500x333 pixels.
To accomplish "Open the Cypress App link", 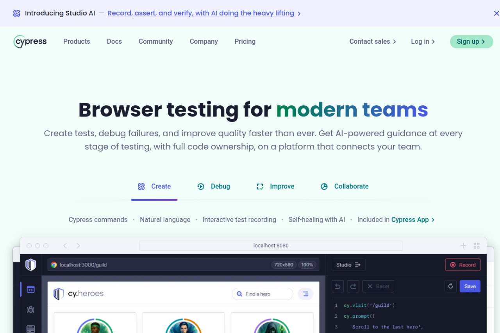I will click(x=412, y=220).
